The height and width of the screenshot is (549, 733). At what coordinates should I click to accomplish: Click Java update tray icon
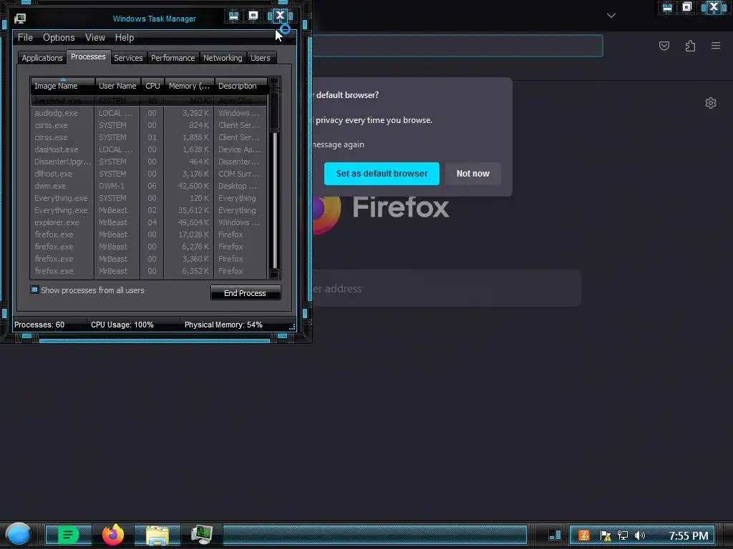click(584, 535)
